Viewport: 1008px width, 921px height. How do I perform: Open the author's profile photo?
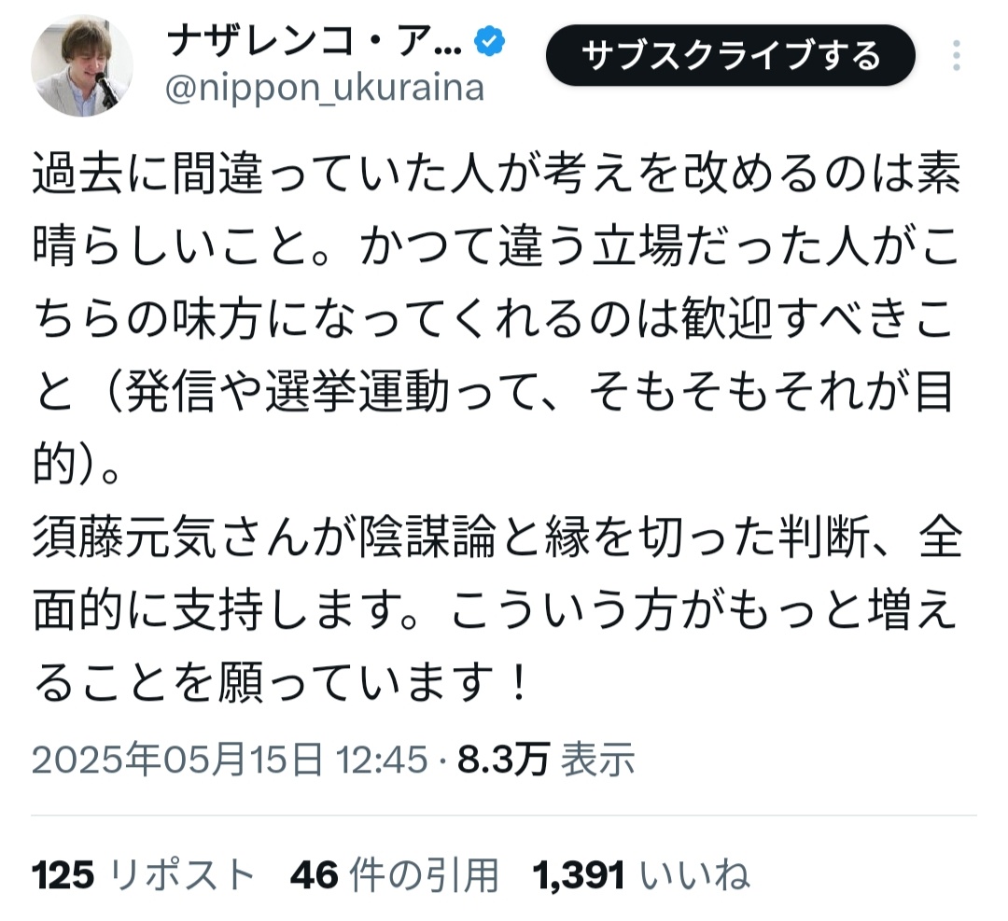coord(82,65)
